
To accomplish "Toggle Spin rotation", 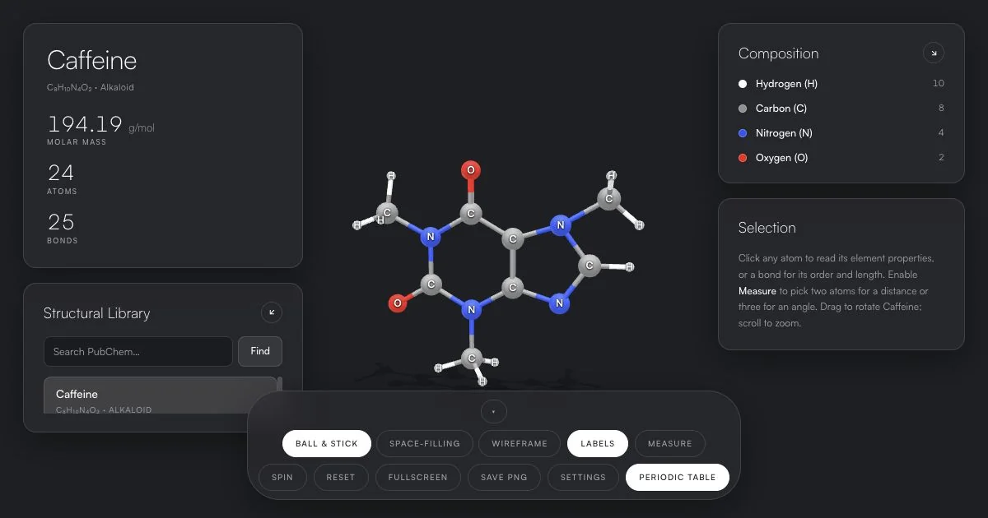I will [x=282, y=477].
